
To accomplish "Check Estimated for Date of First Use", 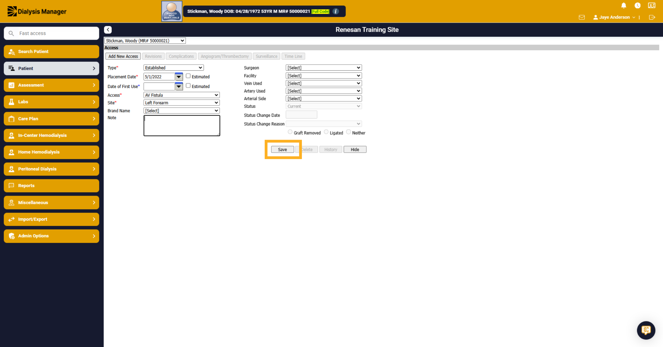I will pos(188,86).
